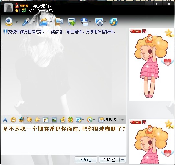The width and height of the screenshot is (175, 165).
Task: Click the 年 badge on upper QQ show
Action: click(x=144, y=31)
